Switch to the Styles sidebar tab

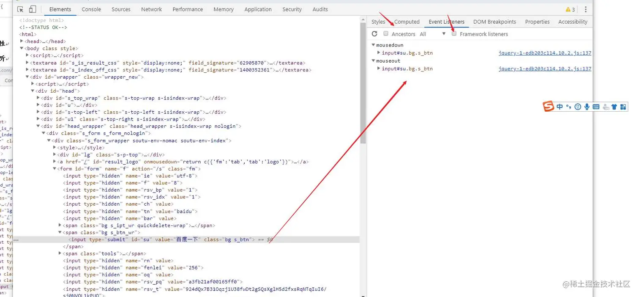pyautogui.click(x=378, y=22)
